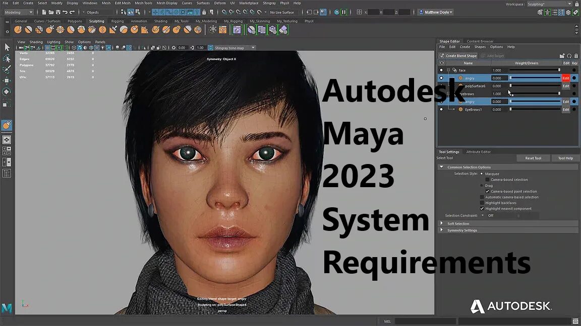Open the Modeling menu set dropdown
Image resolution: width=581 pixels, height=326 pixels.
coord(19,12)
